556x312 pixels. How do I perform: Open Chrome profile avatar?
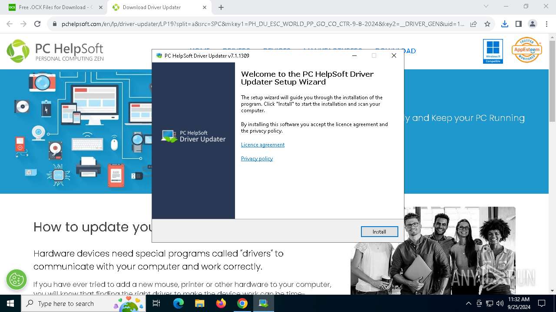532,24
